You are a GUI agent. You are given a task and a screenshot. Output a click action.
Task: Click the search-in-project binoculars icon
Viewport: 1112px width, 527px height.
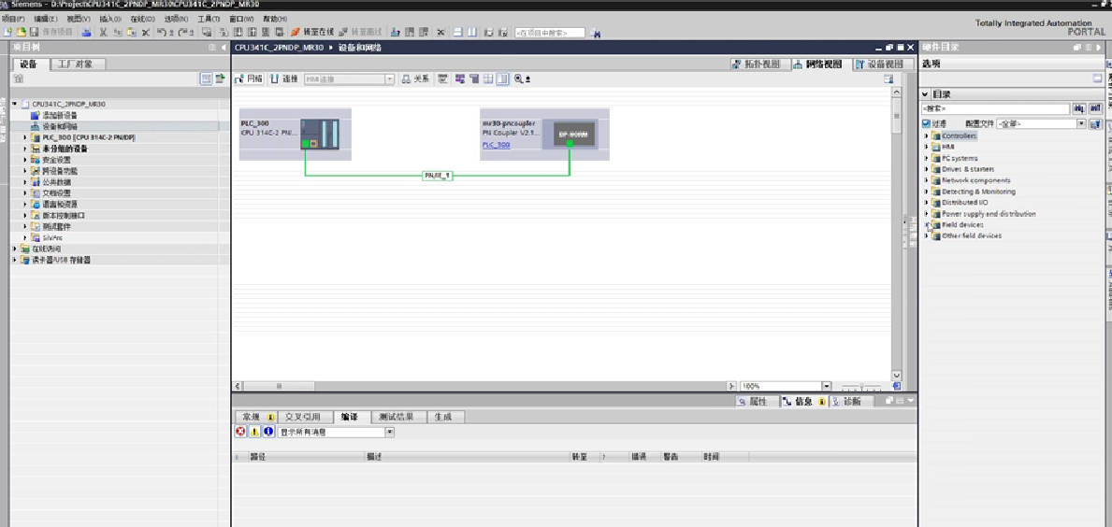point(594,33)
